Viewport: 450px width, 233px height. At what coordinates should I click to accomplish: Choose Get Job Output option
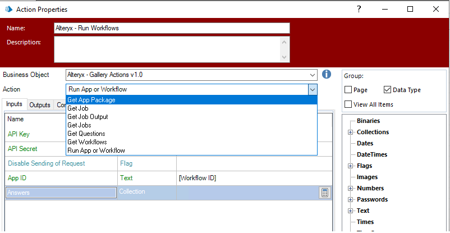click(x=191, y=117)
